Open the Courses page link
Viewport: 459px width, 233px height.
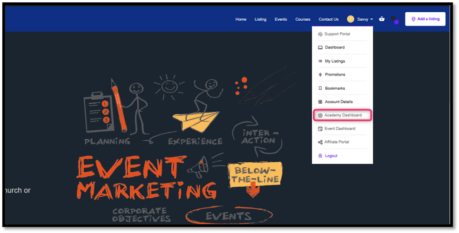tap(303, 19)
